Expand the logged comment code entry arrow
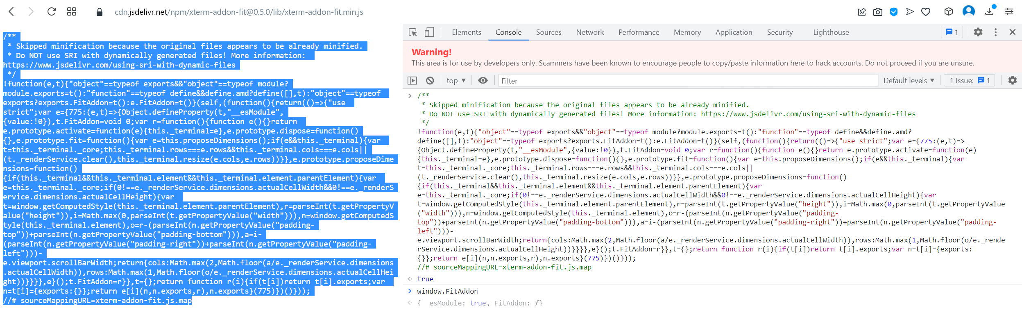This screenshot has height=328, width=1022. 410,96
